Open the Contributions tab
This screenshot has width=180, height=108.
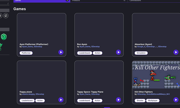point(154,1)
